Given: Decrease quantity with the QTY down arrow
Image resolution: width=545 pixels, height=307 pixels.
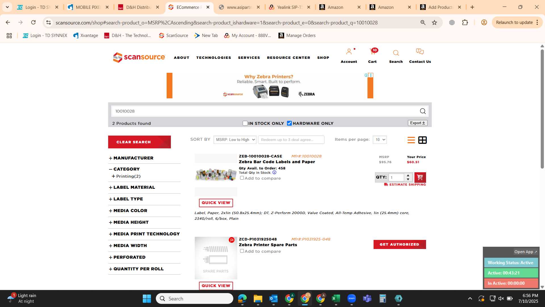Looking at the screenshot, I should [408, 179].
